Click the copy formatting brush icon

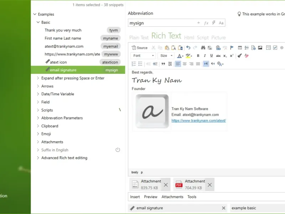(x=239, y=56)
